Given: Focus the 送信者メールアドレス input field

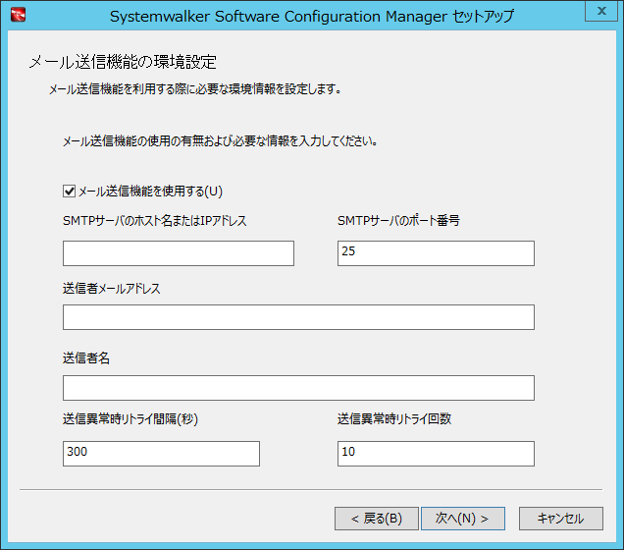Looking at the screenshot, I should pyautogui.click(x=298, y=317).
